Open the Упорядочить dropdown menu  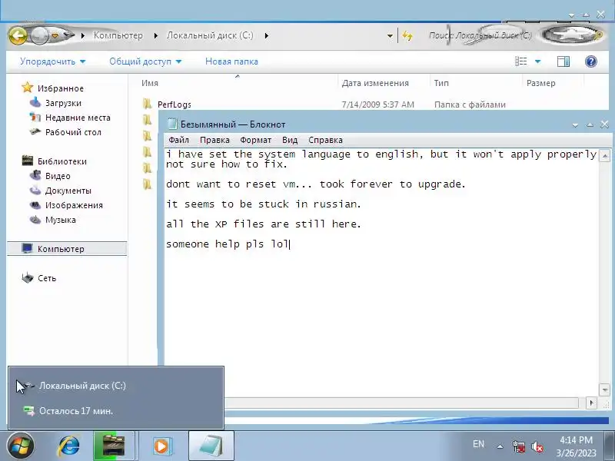[52, 61]
